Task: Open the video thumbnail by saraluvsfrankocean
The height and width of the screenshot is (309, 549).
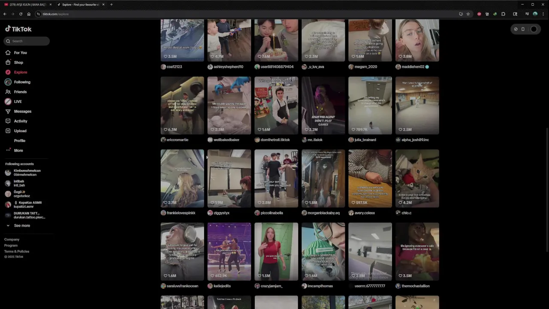Action: click(182, 251)
